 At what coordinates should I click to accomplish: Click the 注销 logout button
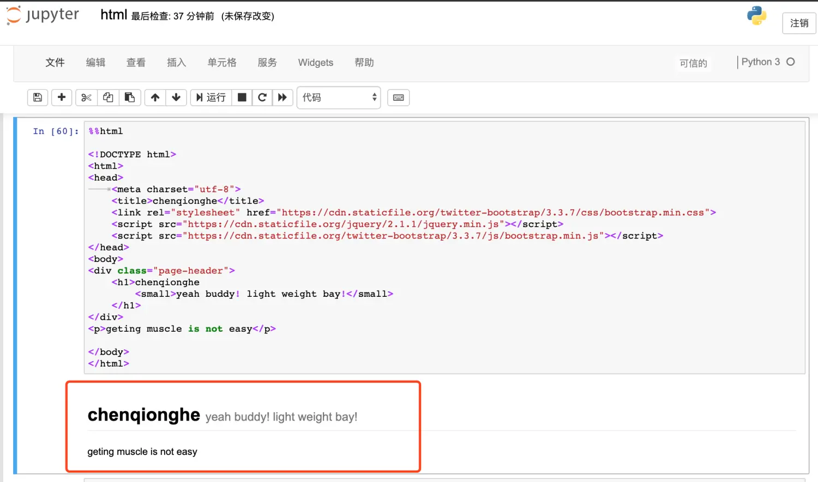[799, 23]
